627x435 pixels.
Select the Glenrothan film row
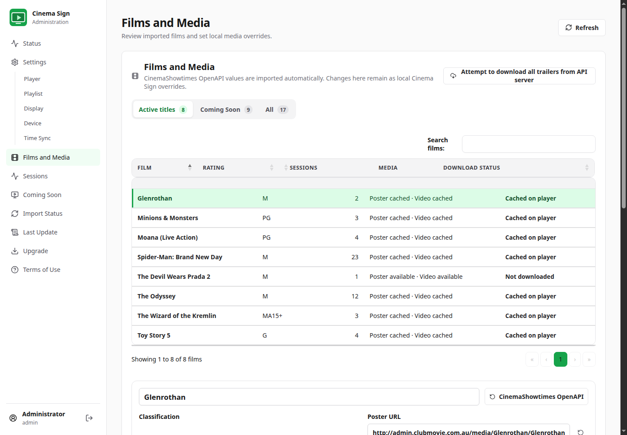364,198
